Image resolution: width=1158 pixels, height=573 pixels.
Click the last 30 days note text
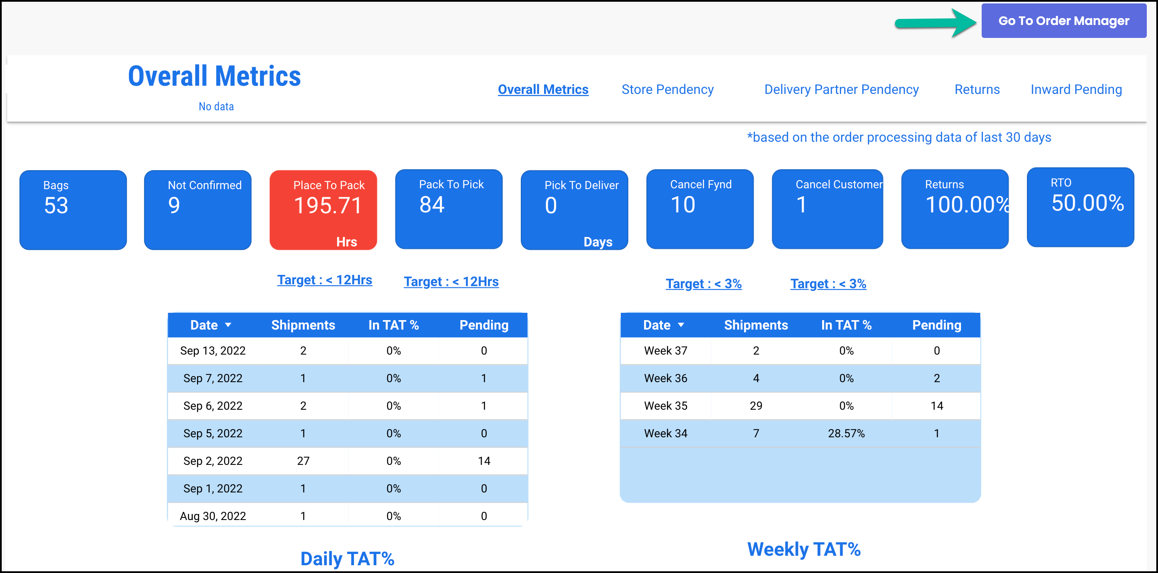tap(899, 137)
